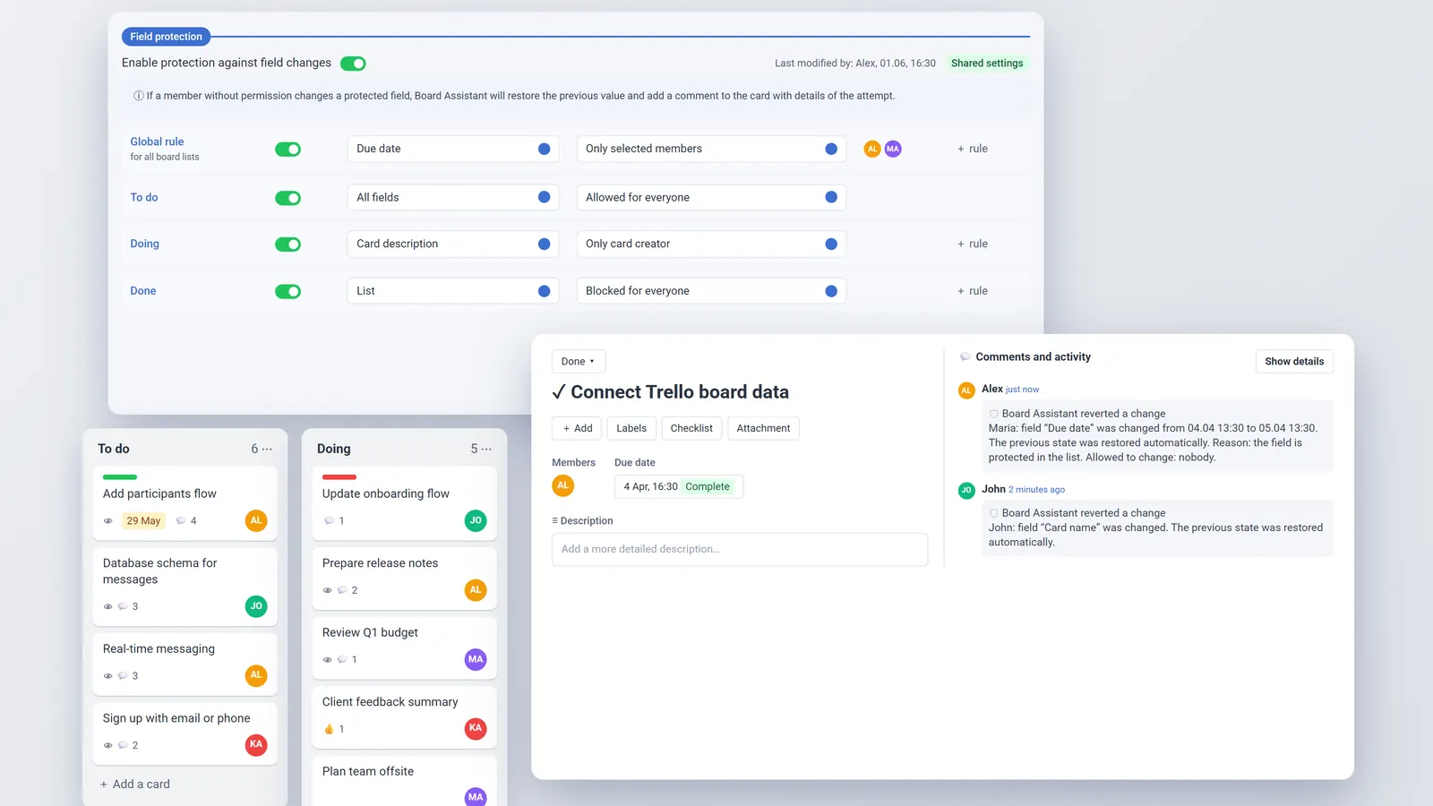
Task: Click the card description input field
Action: coord(740,549)
